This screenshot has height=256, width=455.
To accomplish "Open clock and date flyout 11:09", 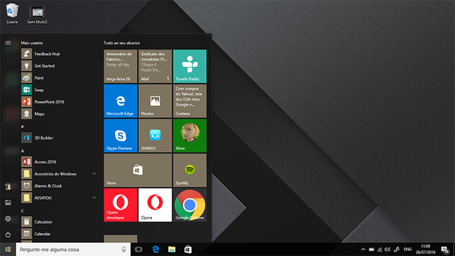I will [x=426, y=250].
